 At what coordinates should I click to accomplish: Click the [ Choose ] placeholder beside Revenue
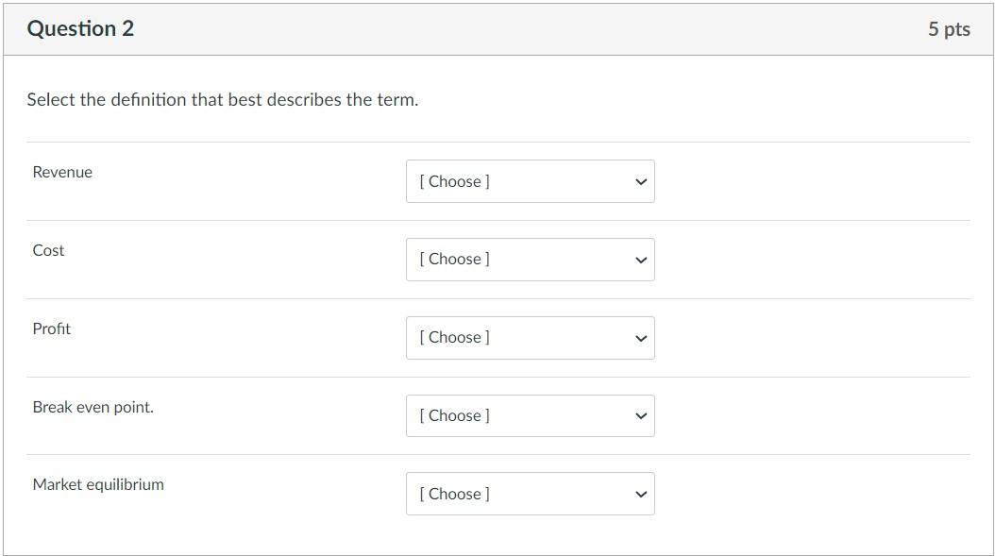pos(454,181)
